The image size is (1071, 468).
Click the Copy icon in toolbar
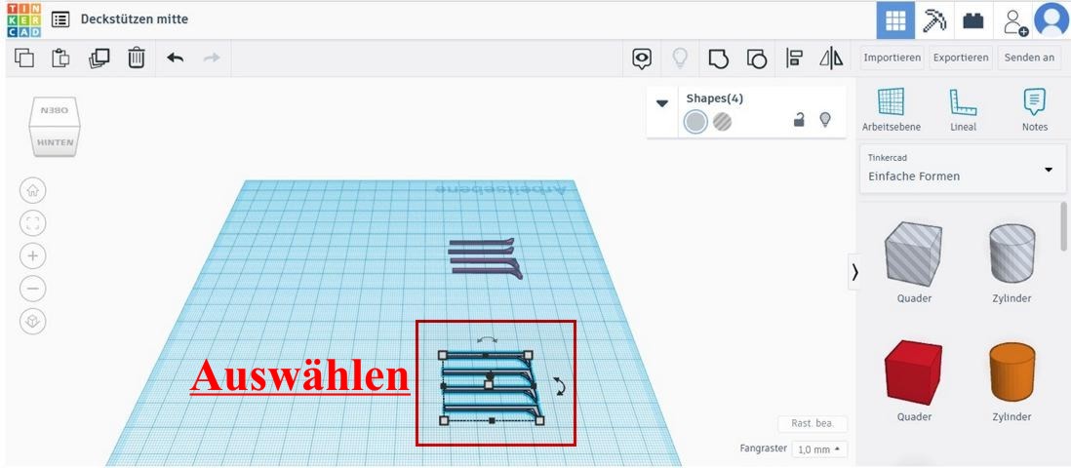point(25,58)
